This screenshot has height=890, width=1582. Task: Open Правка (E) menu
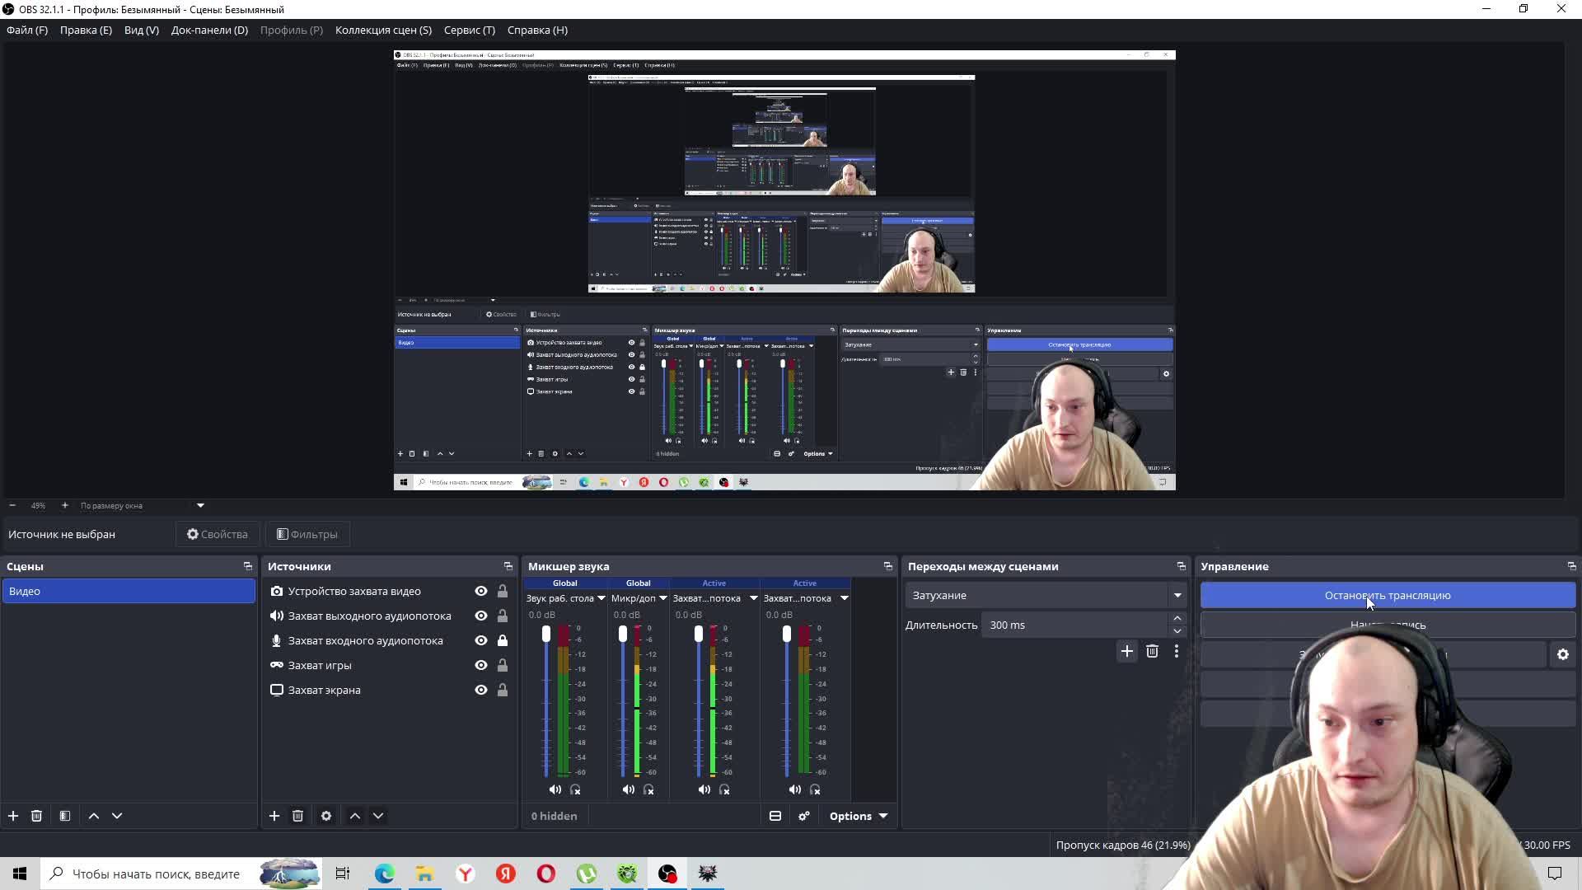[86, 30]
